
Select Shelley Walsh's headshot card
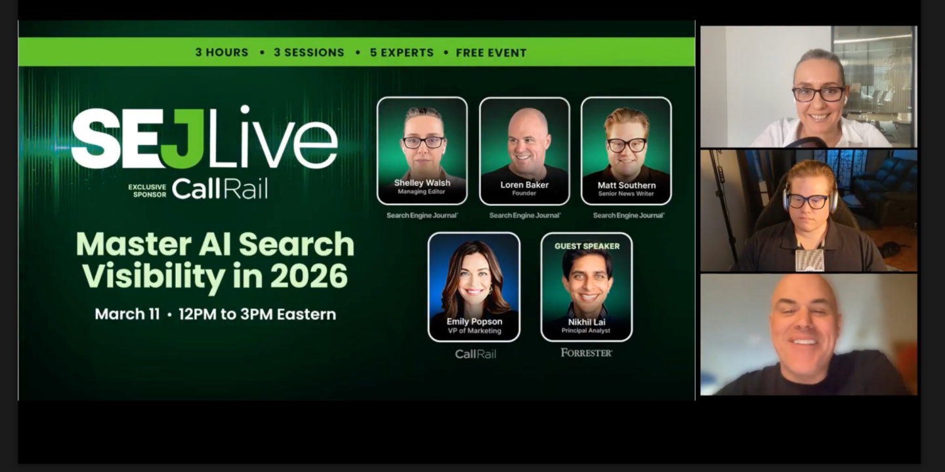tap(421, 149)
